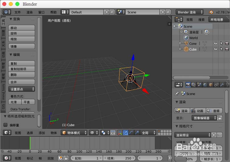230x162 pixels.
Task: Toggle the 3D manipulator widget
Action: (120, 133)
